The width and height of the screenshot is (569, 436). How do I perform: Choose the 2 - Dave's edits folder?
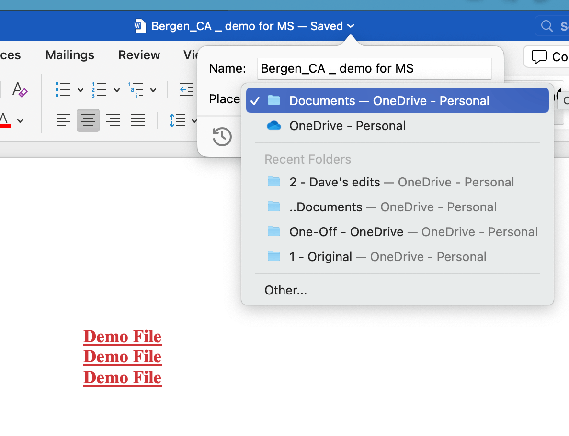point(398,182)
